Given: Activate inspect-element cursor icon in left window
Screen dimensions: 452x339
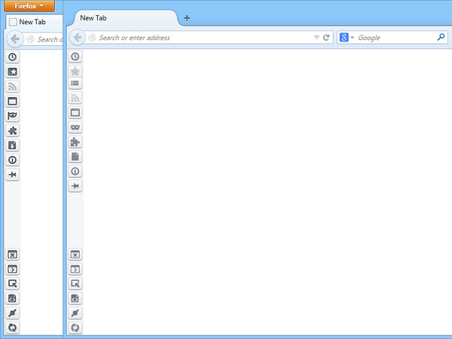Looking at the screenshot, I should [x=12, y=284].
